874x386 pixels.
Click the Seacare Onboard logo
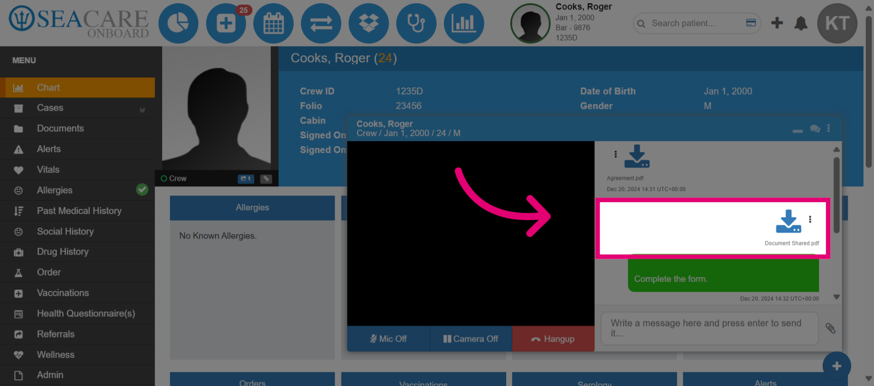click(79, 23)
